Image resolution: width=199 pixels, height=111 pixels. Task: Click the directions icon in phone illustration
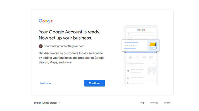[130, 58]
